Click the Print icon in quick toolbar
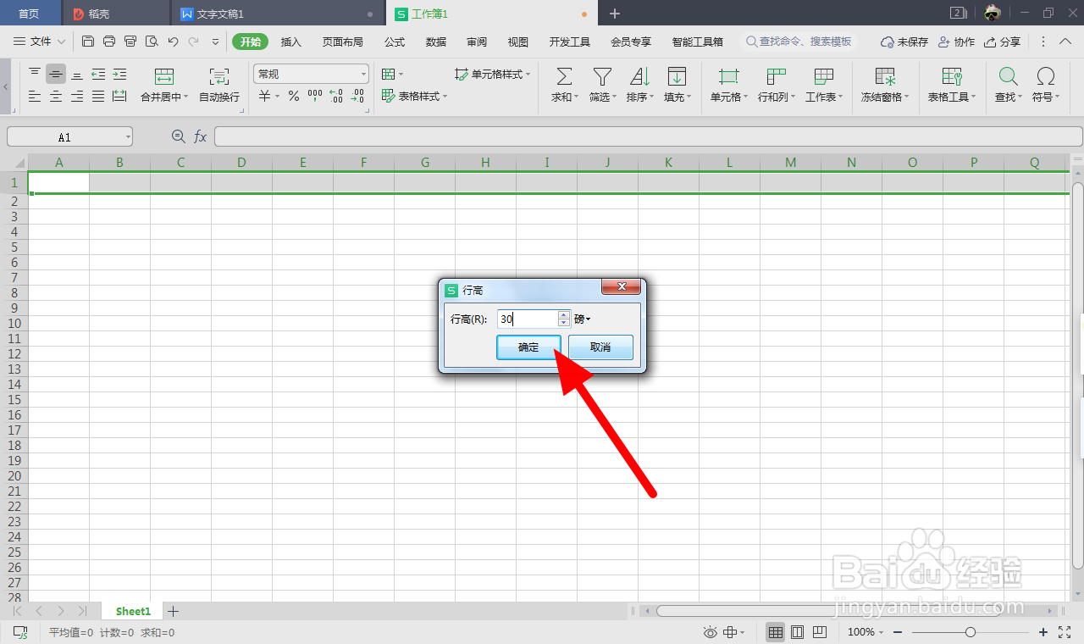Viewport: 1084px width, 644px height. tap(109, 42)
